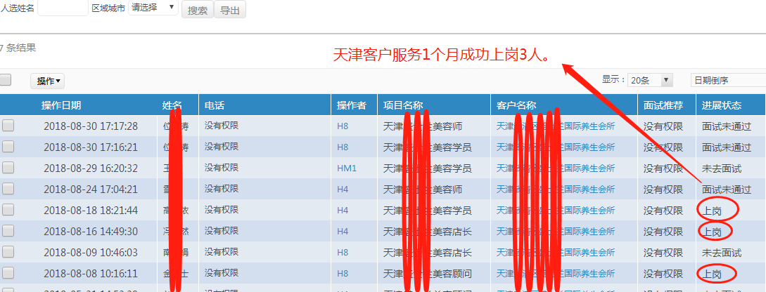The height and width of the screenshot is (292, 766).
Task: Open the 日期倒序 sort order dropdown
Action: tap(728, 81)
